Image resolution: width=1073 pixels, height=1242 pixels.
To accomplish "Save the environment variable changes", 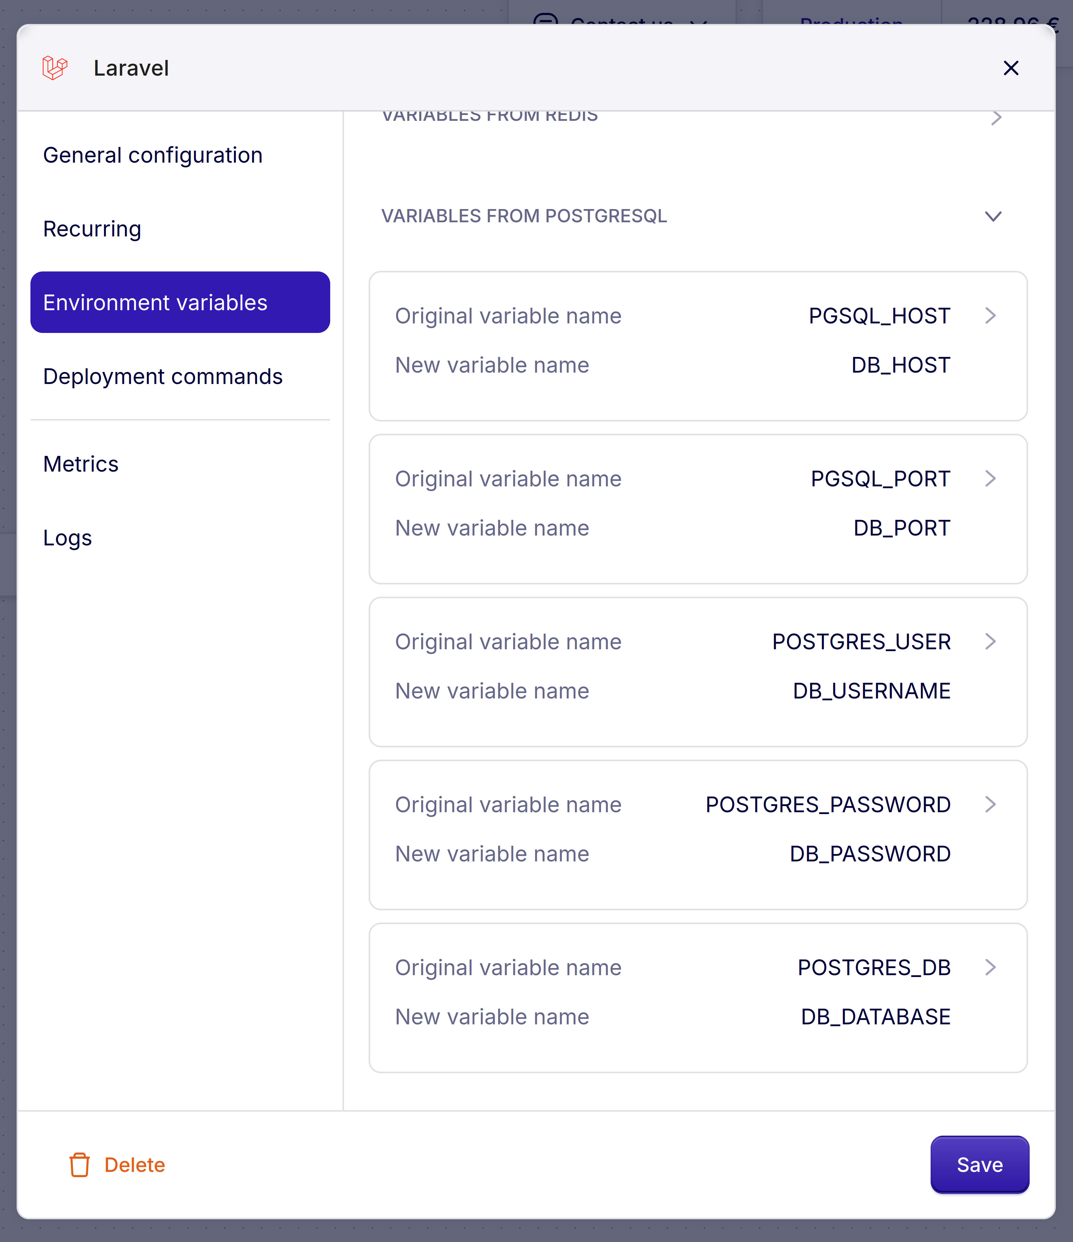I will tap(979, 1165).
